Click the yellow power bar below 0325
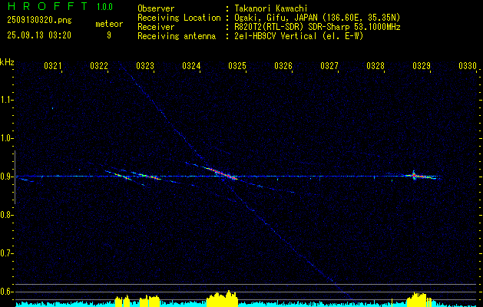The width and height of the screenshot is (483, 307). (x=222, y=300)
